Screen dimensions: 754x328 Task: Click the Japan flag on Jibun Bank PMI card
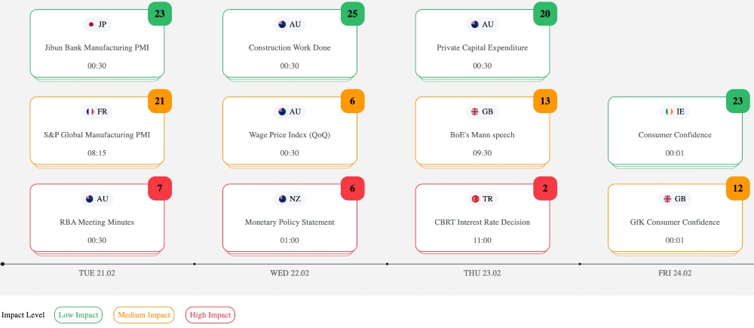click(x=91, y=24)
